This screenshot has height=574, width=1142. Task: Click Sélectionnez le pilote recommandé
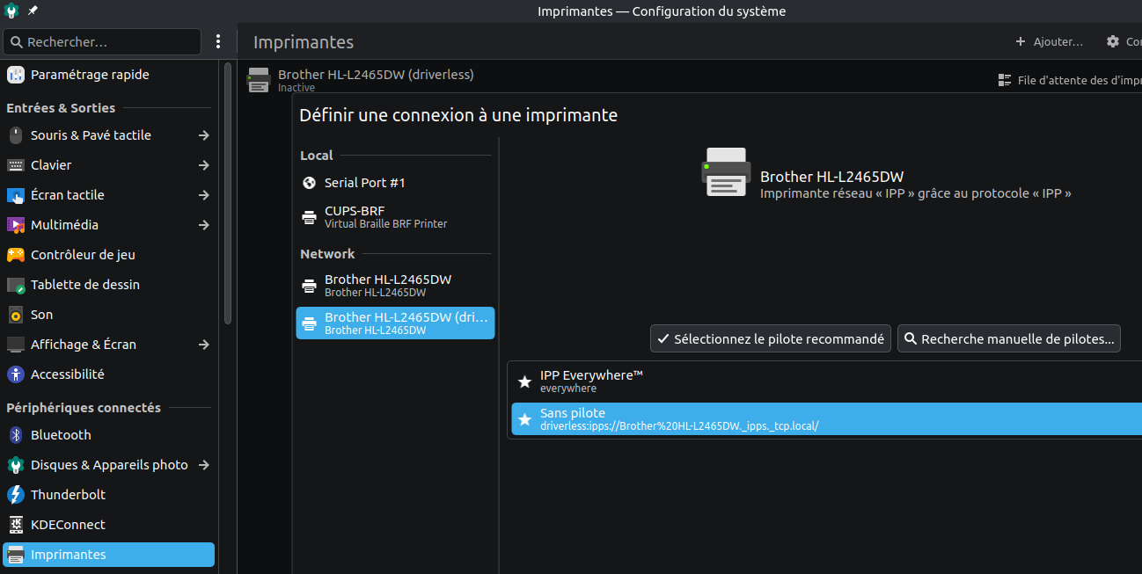click(771, 338)
